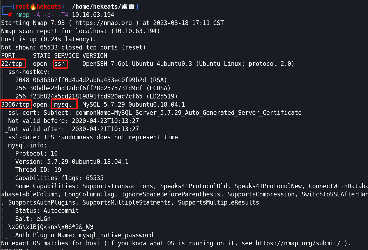The image size is (368, 250).
Task: Click the mysql_native_password plugin name
Action: (116, 235)
